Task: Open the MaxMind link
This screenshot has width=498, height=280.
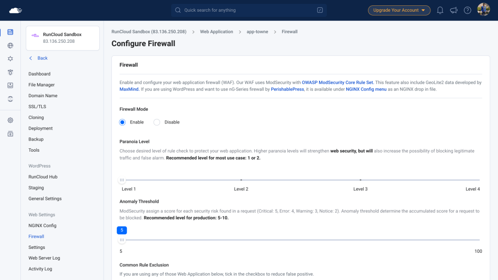Action: (x=129, y=89)
